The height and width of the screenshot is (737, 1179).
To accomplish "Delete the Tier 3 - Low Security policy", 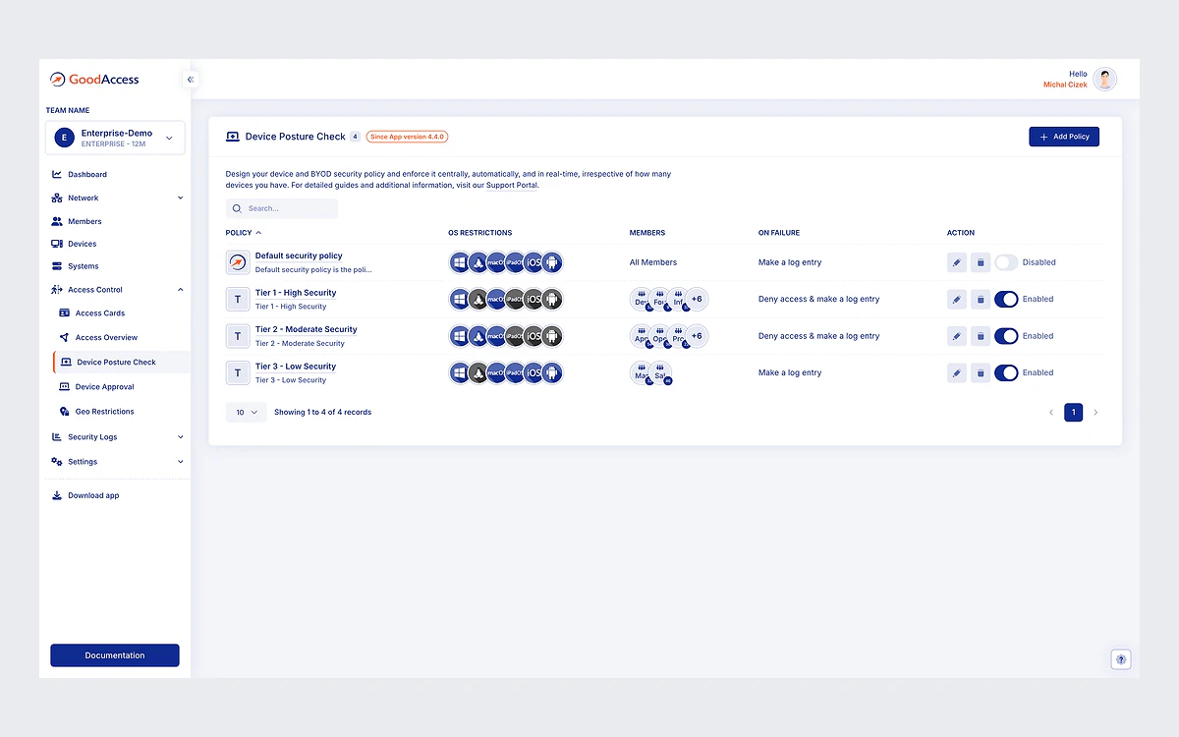I will click(x=981, y=372).
